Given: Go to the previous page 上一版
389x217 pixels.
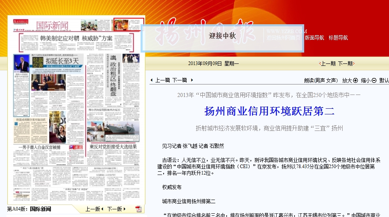Looking at the screenshot, I should (93, 209).
